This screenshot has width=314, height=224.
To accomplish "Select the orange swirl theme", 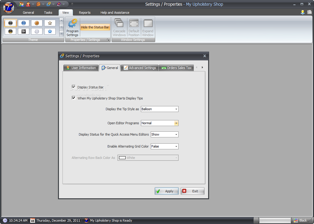I will click(37, 23).
